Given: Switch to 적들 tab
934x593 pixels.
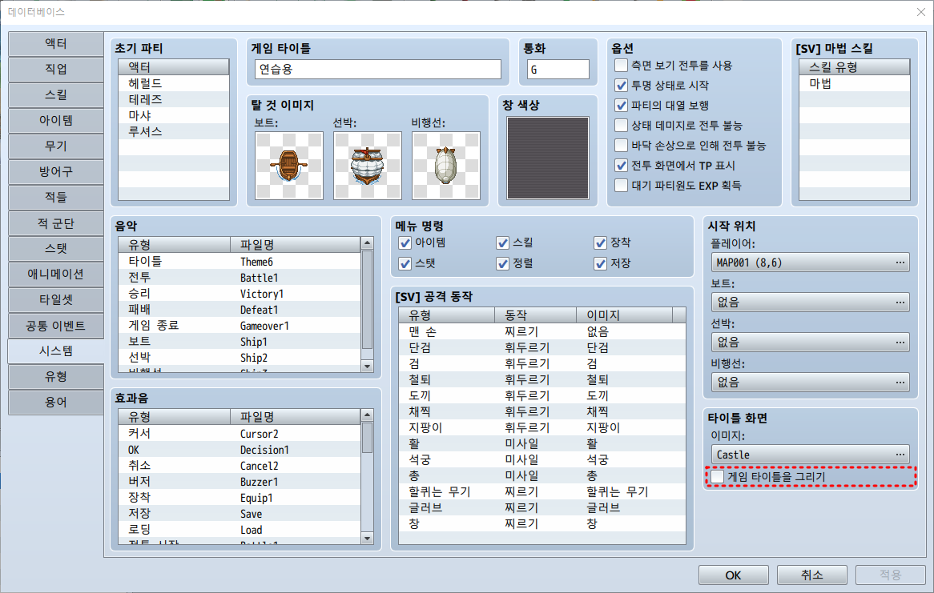Looking at the screenshot, I should click(x=56, y=197).
